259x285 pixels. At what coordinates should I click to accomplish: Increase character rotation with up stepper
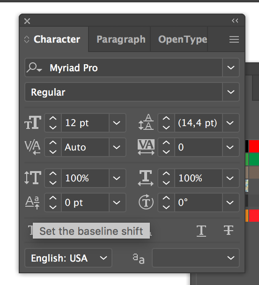pyautogui.click(x=166, y=198)
